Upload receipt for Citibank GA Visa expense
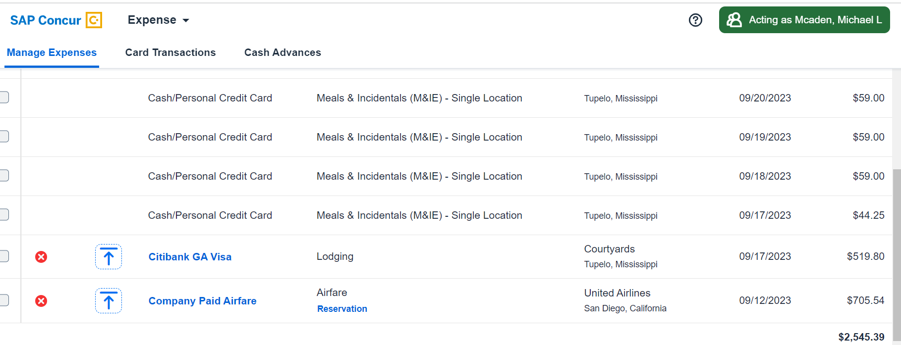901x345 pixels. (109, 257)
